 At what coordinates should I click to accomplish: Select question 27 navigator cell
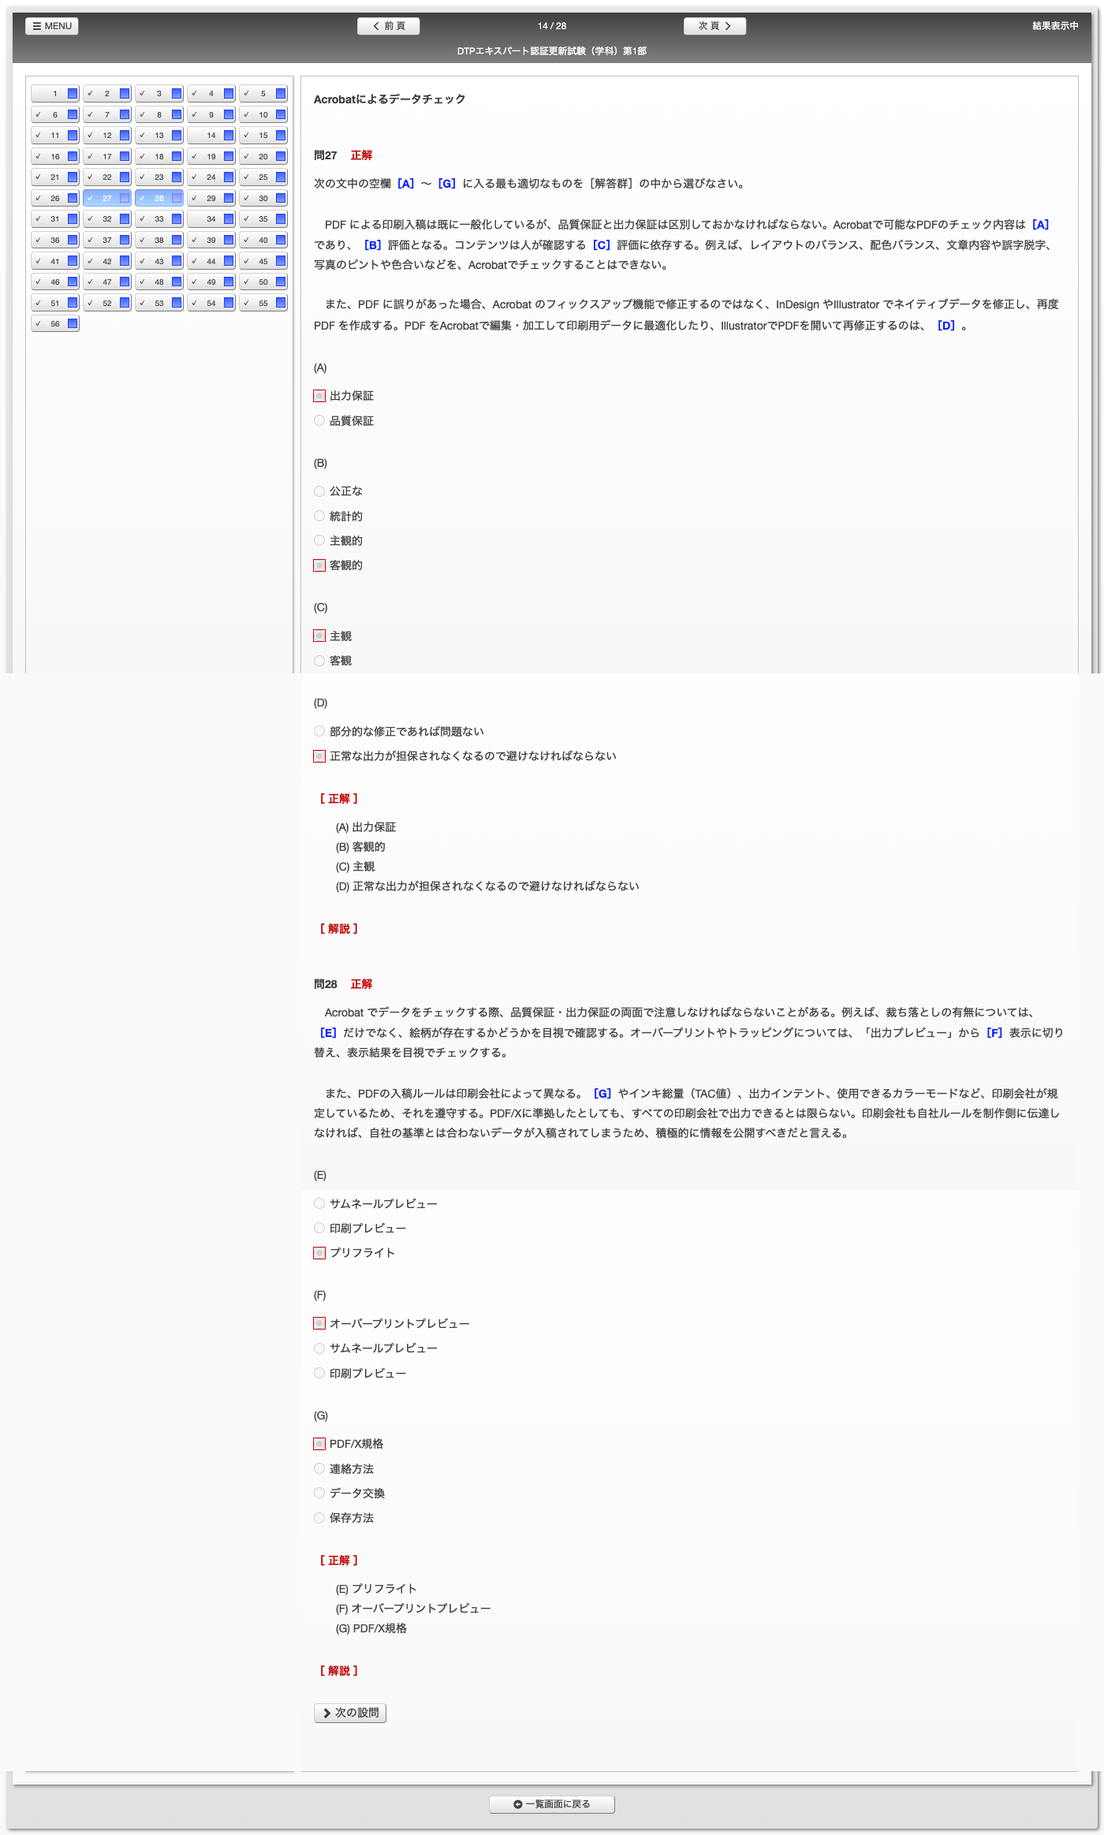click(106, 198)
